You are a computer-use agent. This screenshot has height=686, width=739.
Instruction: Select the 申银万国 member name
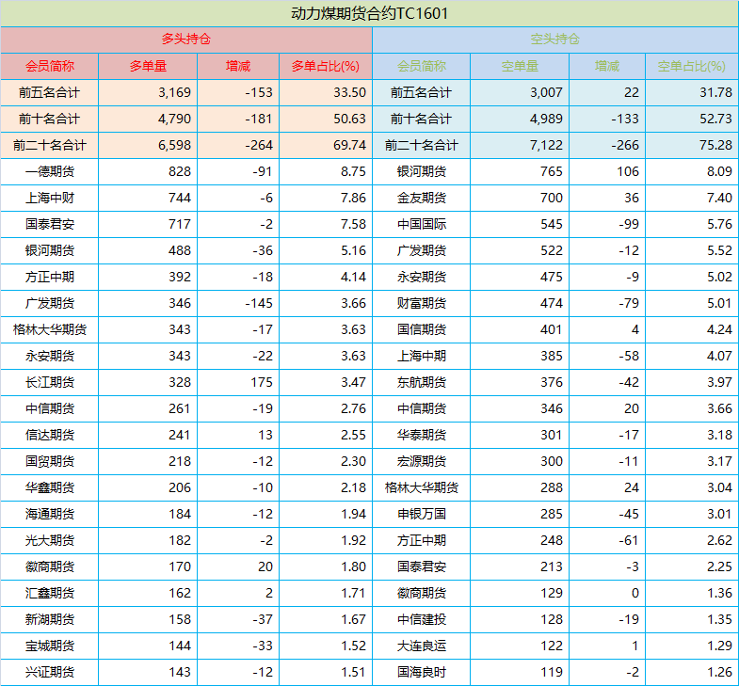[x=422, y=514]
